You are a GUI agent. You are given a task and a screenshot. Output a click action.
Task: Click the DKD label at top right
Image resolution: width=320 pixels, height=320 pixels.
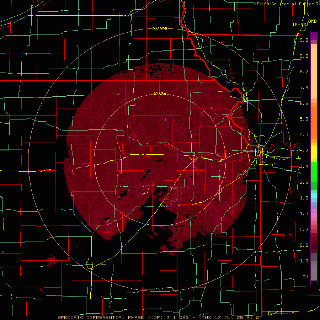[x=313, y=21]
